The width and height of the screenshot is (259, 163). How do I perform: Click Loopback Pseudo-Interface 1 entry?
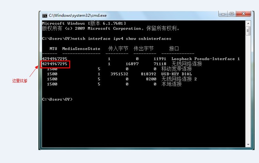coord(205,59)
